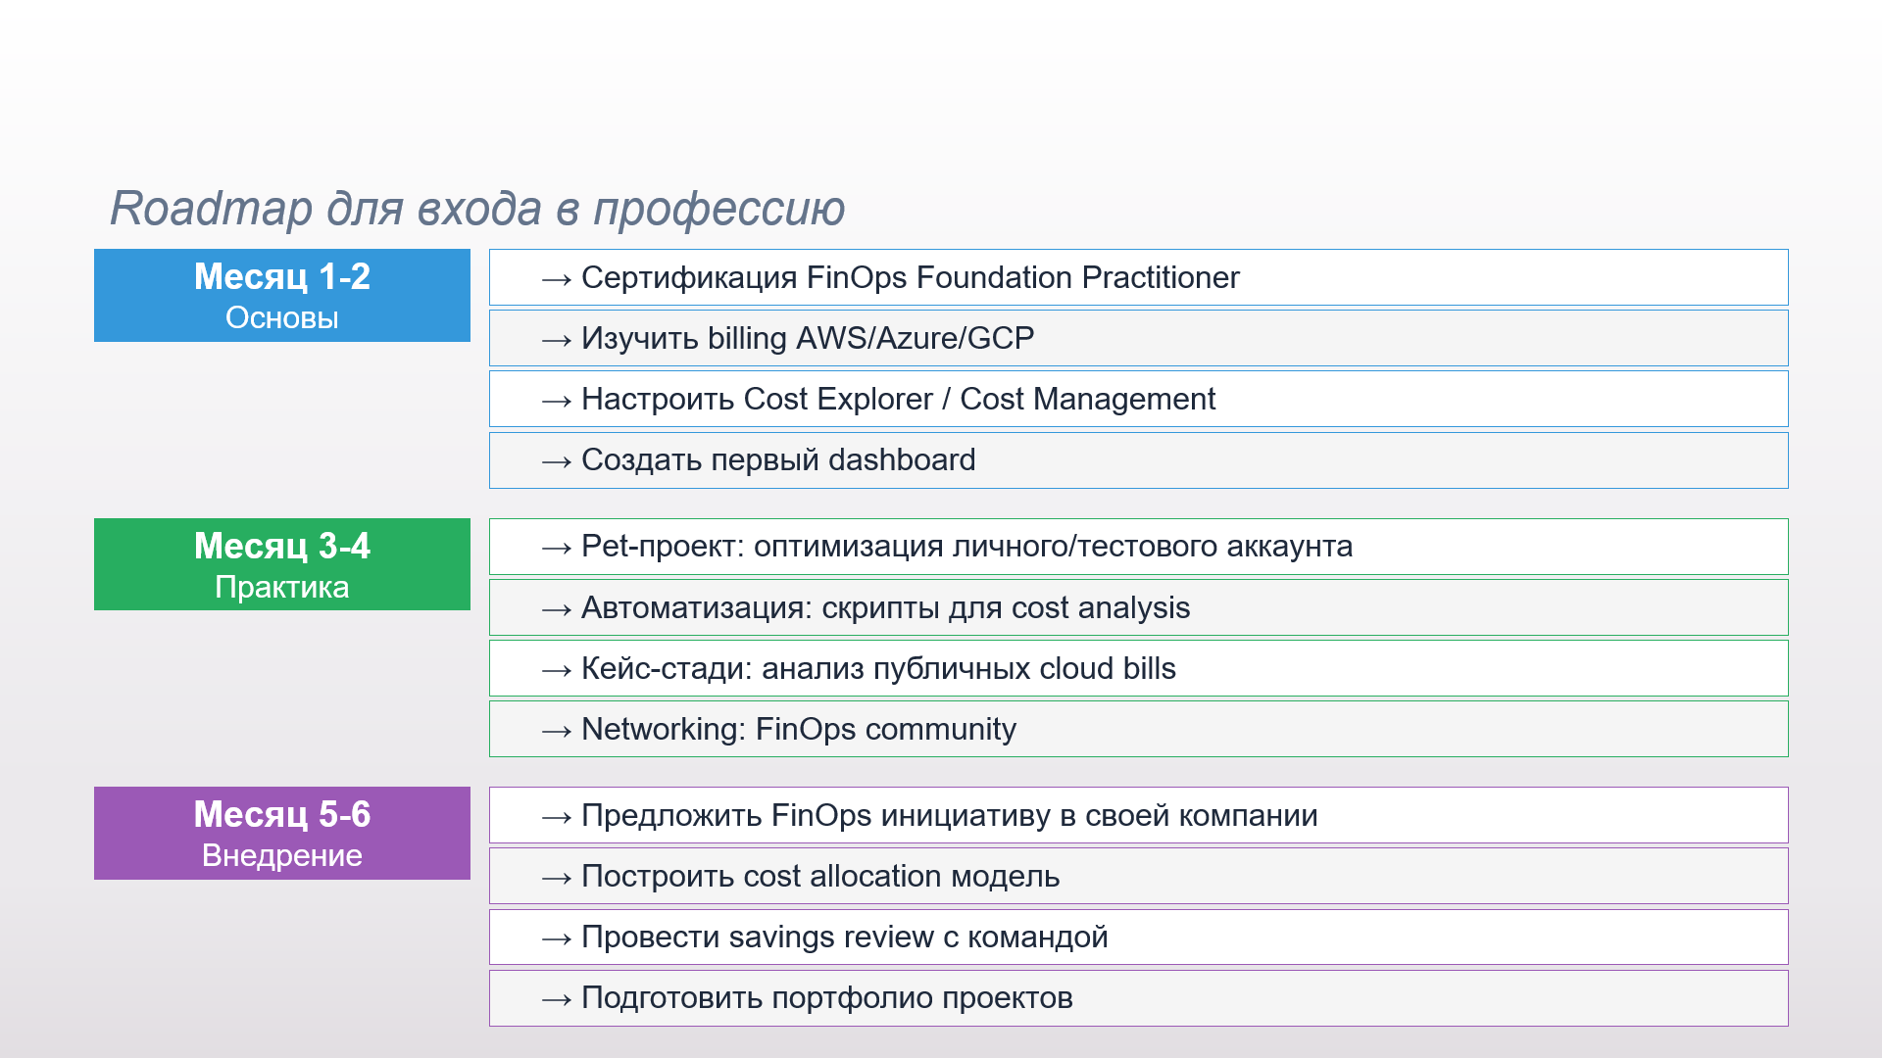
Task: Click the arrow before 'Подготовить портфолио проектов'
Action: [557, 999]
